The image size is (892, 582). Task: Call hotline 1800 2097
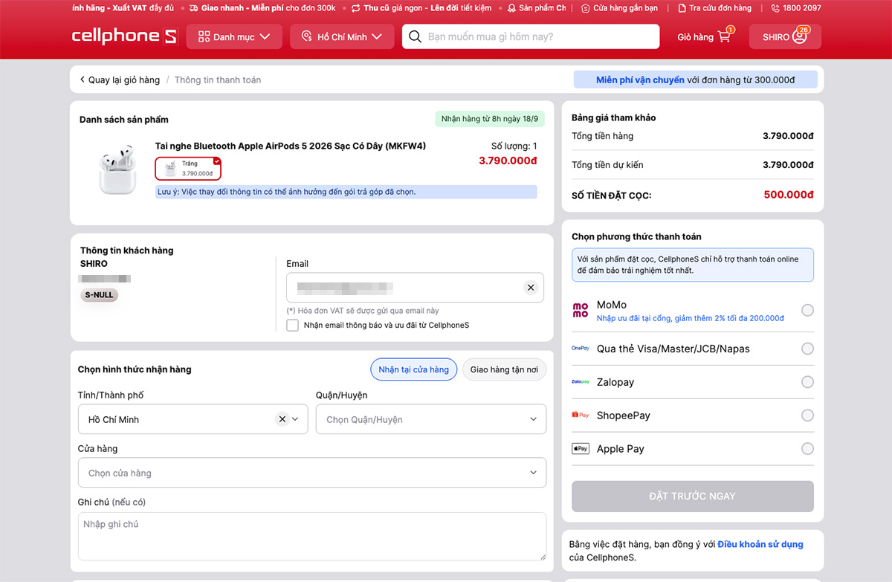pos(796,8)
